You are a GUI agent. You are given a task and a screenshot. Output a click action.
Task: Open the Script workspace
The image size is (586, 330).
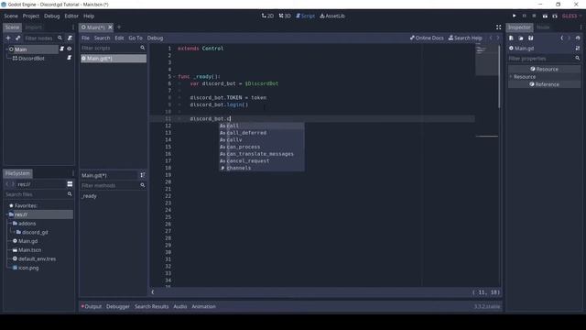click(x=305, y=16)
